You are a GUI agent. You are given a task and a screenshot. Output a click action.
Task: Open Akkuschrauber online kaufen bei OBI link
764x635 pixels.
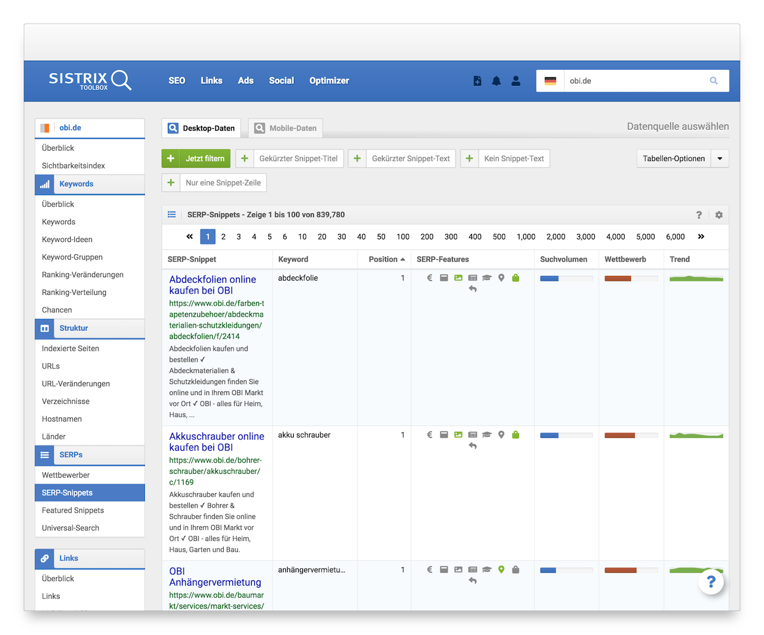217,442
